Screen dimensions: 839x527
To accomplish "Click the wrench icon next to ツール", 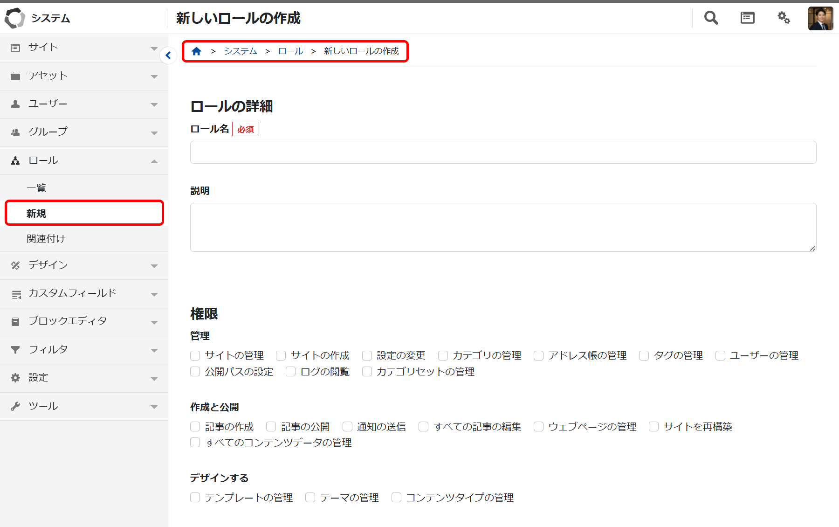I will click(x=15, y=406).
